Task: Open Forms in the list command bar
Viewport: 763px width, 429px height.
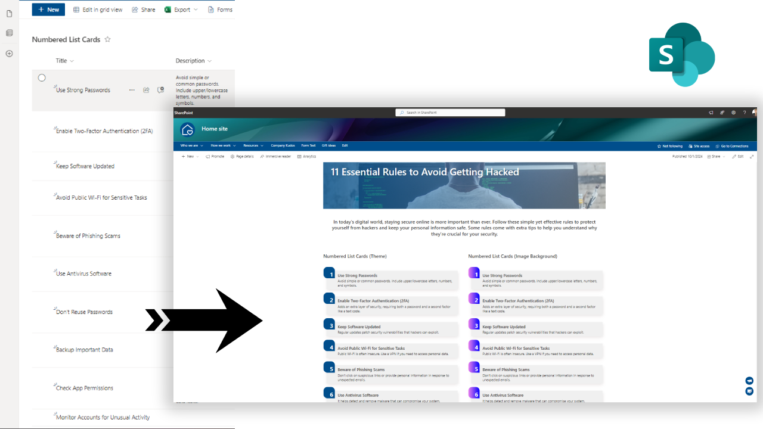Action: (x=220, y=10)
